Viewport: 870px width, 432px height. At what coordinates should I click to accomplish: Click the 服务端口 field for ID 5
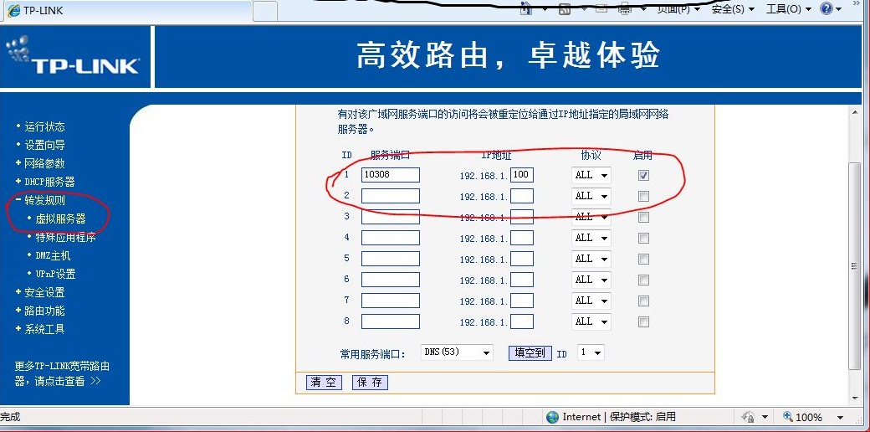point(391,259)
